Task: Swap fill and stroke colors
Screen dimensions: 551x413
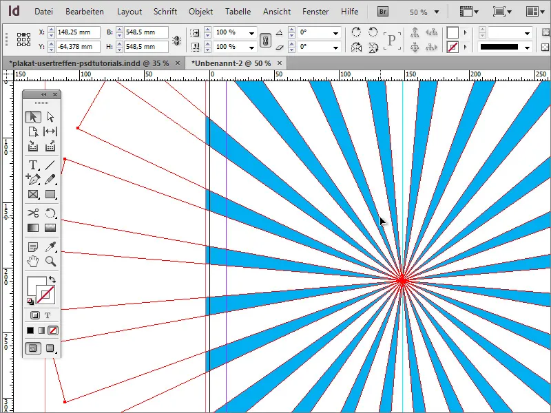Action: click(52, 279)
